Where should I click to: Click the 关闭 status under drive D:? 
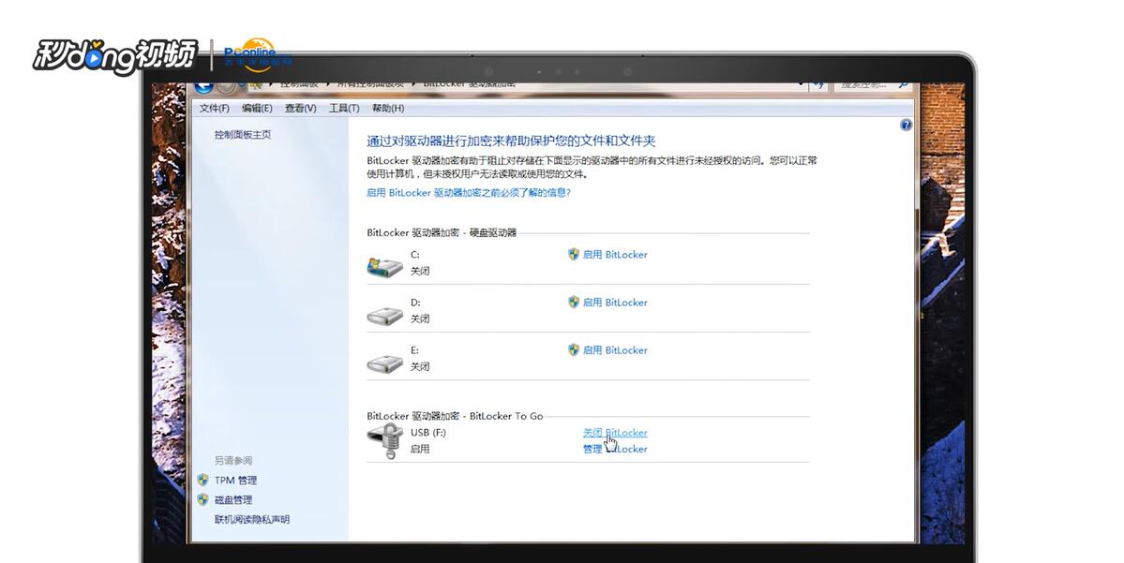point(419,319)
